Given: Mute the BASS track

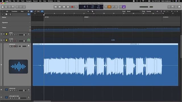Looking at the screenshot, I should pyautogui.click(x=10, y=35).
